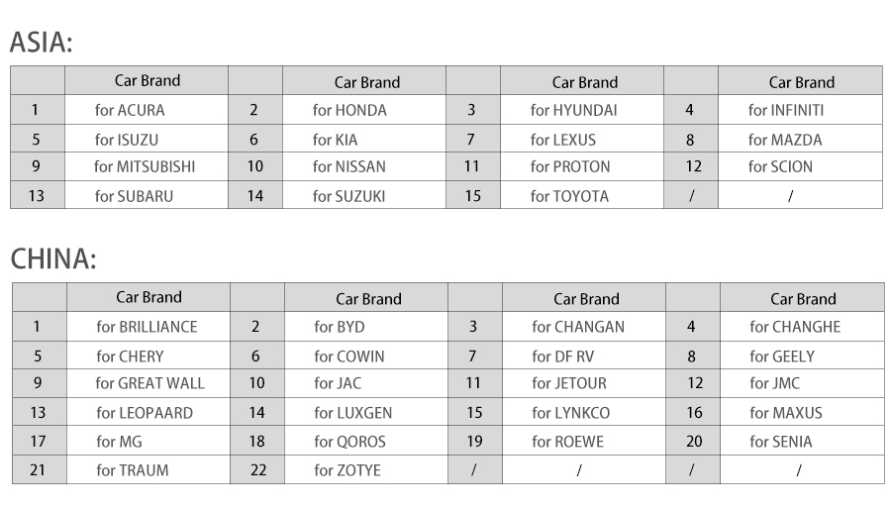Click the CHINA: section heading

53,259
